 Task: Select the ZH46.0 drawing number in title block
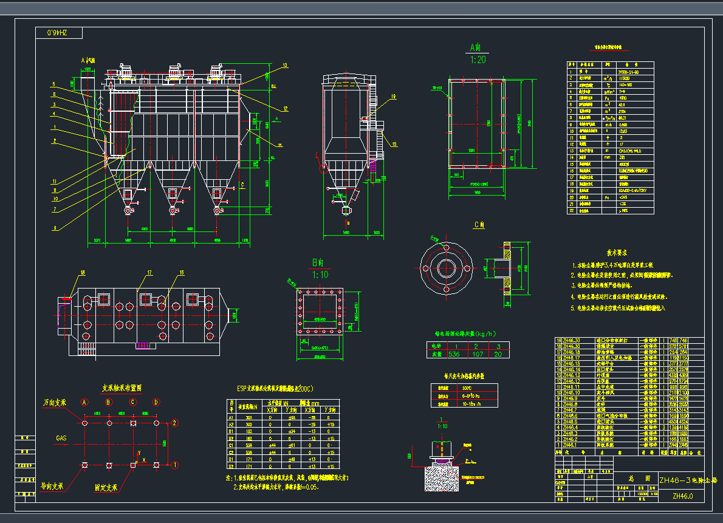point(682,496)
